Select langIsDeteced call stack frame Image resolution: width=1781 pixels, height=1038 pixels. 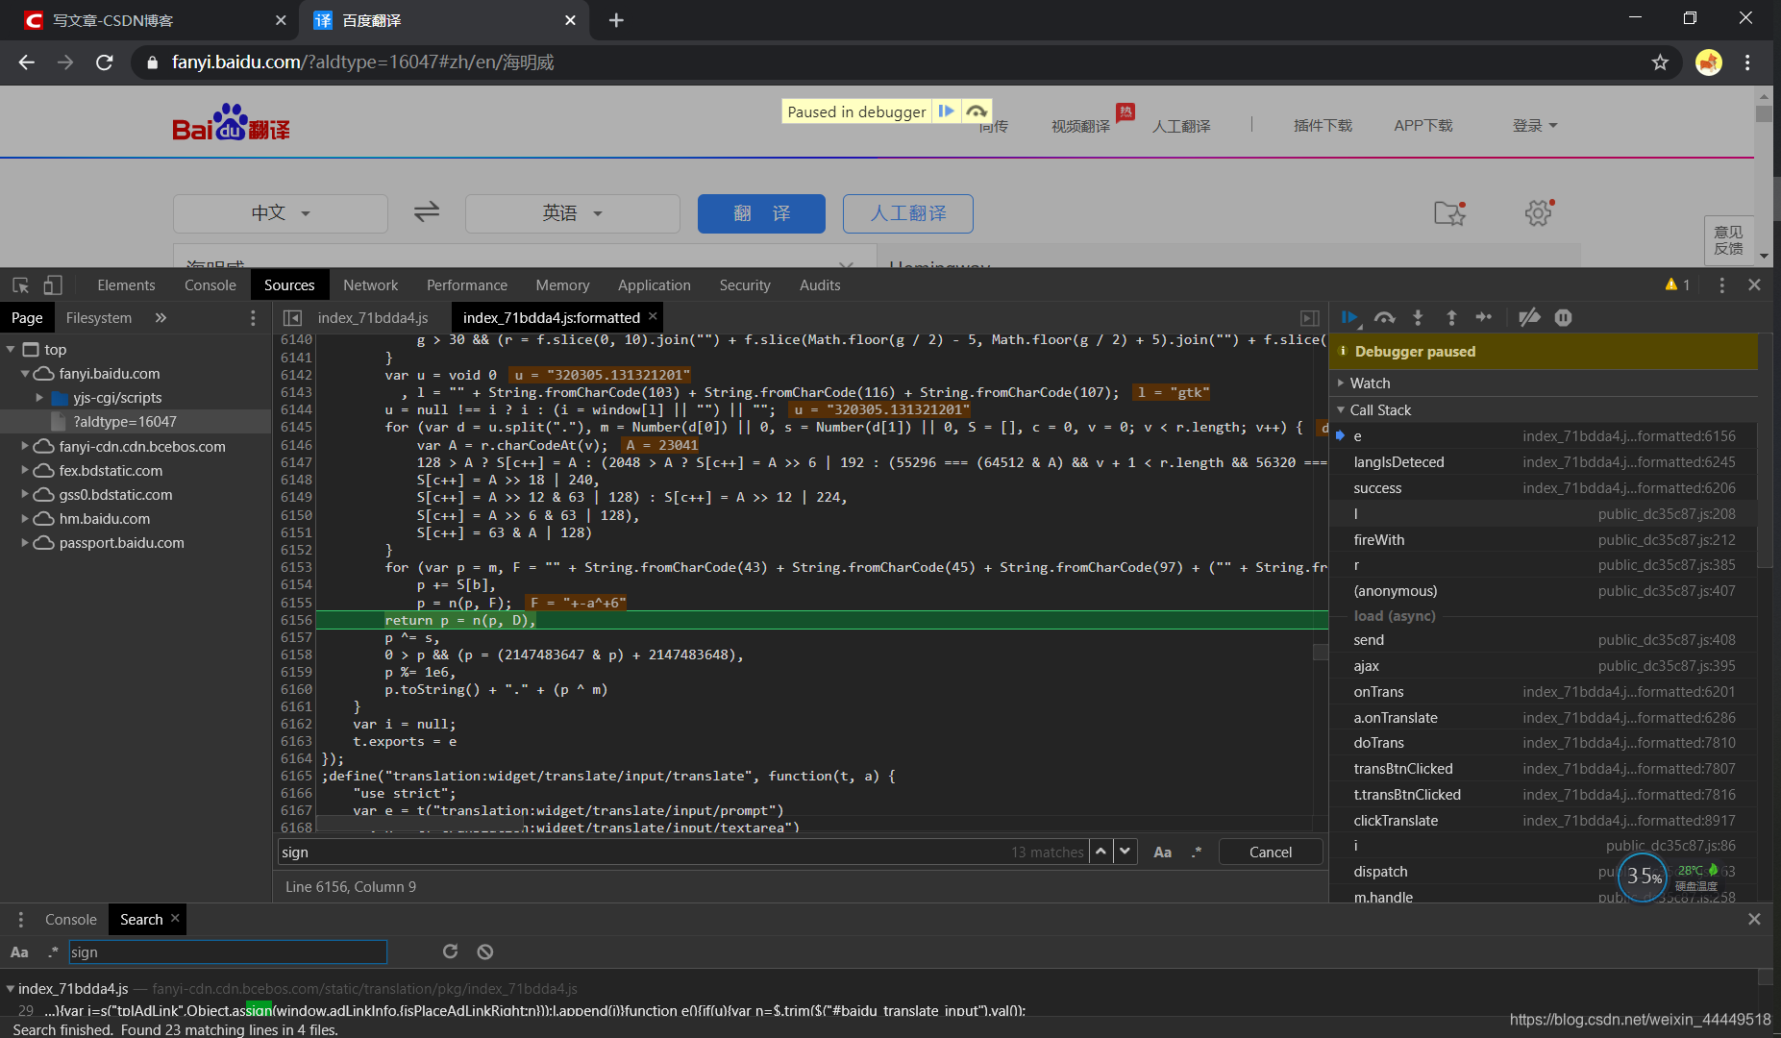coord(1544,462)
